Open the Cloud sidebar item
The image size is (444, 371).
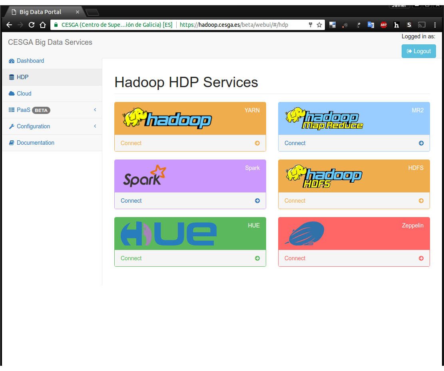52,94
